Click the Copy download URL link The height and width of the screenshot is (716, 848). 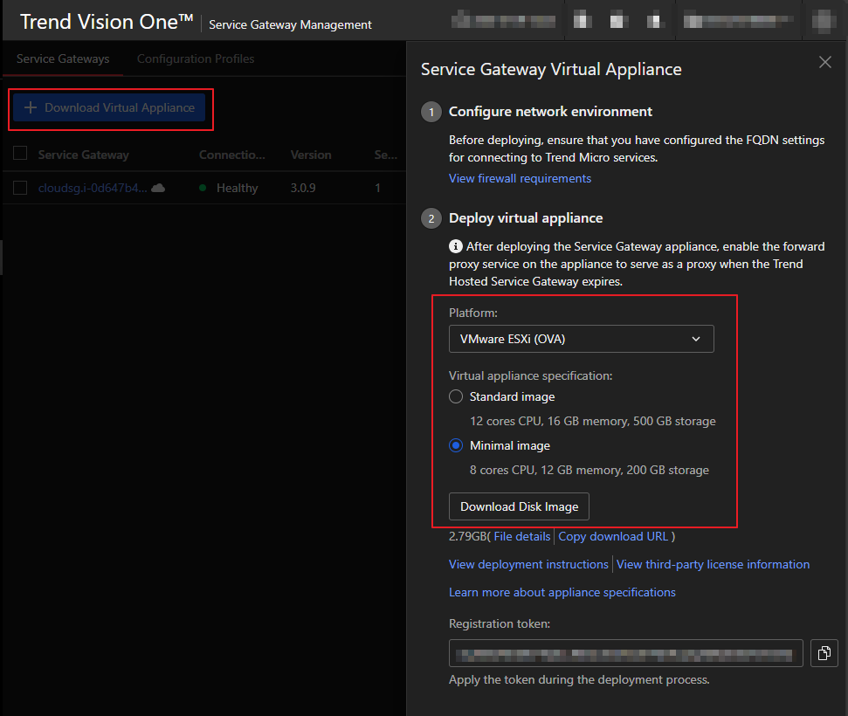(x=614, y=536)
